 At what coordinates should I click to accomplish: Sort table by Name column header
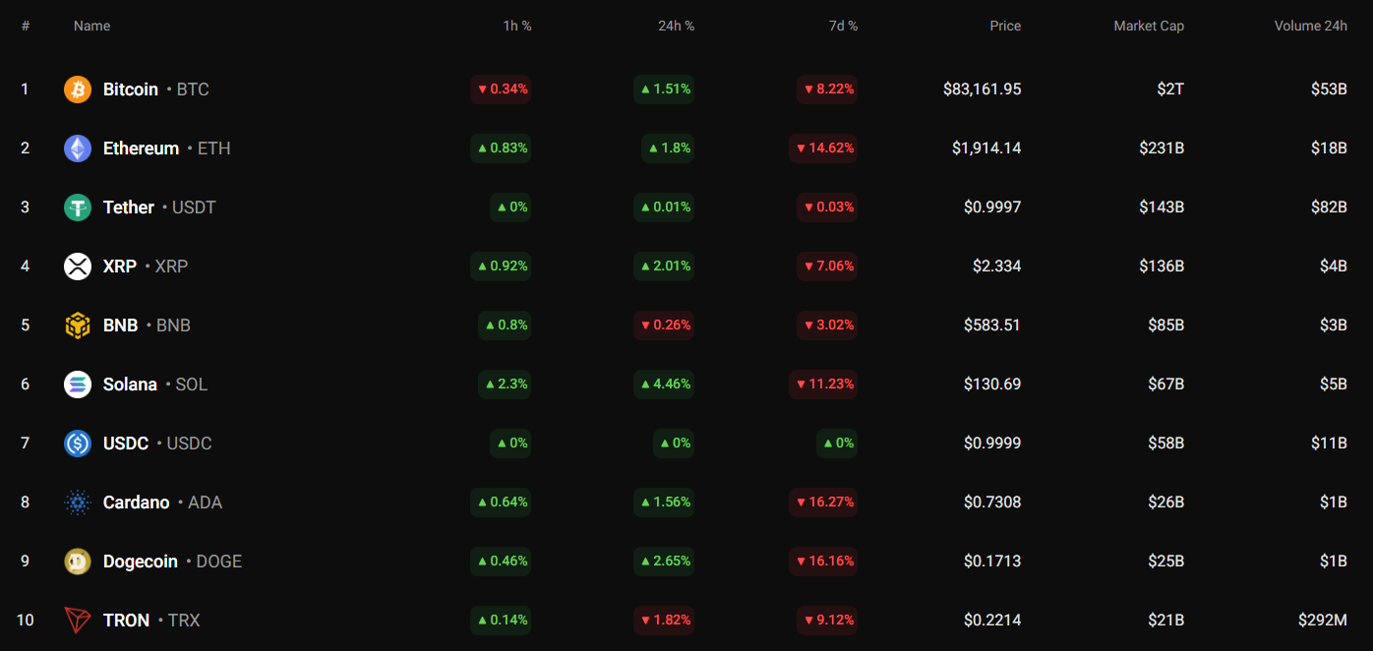point(91,26)
